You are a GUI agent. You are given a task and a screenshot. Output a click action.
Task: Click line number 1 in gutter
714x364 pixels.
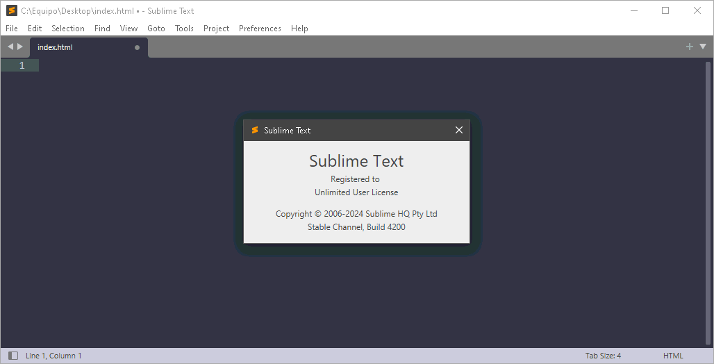point(22,65)
